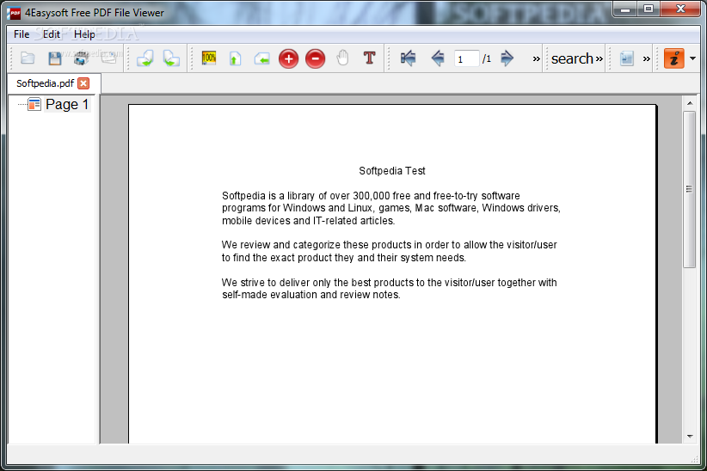This screenshot has height=471, width=707.
Task: Expand navigation toolbar overflow chevron
Action: pos(536,58)
